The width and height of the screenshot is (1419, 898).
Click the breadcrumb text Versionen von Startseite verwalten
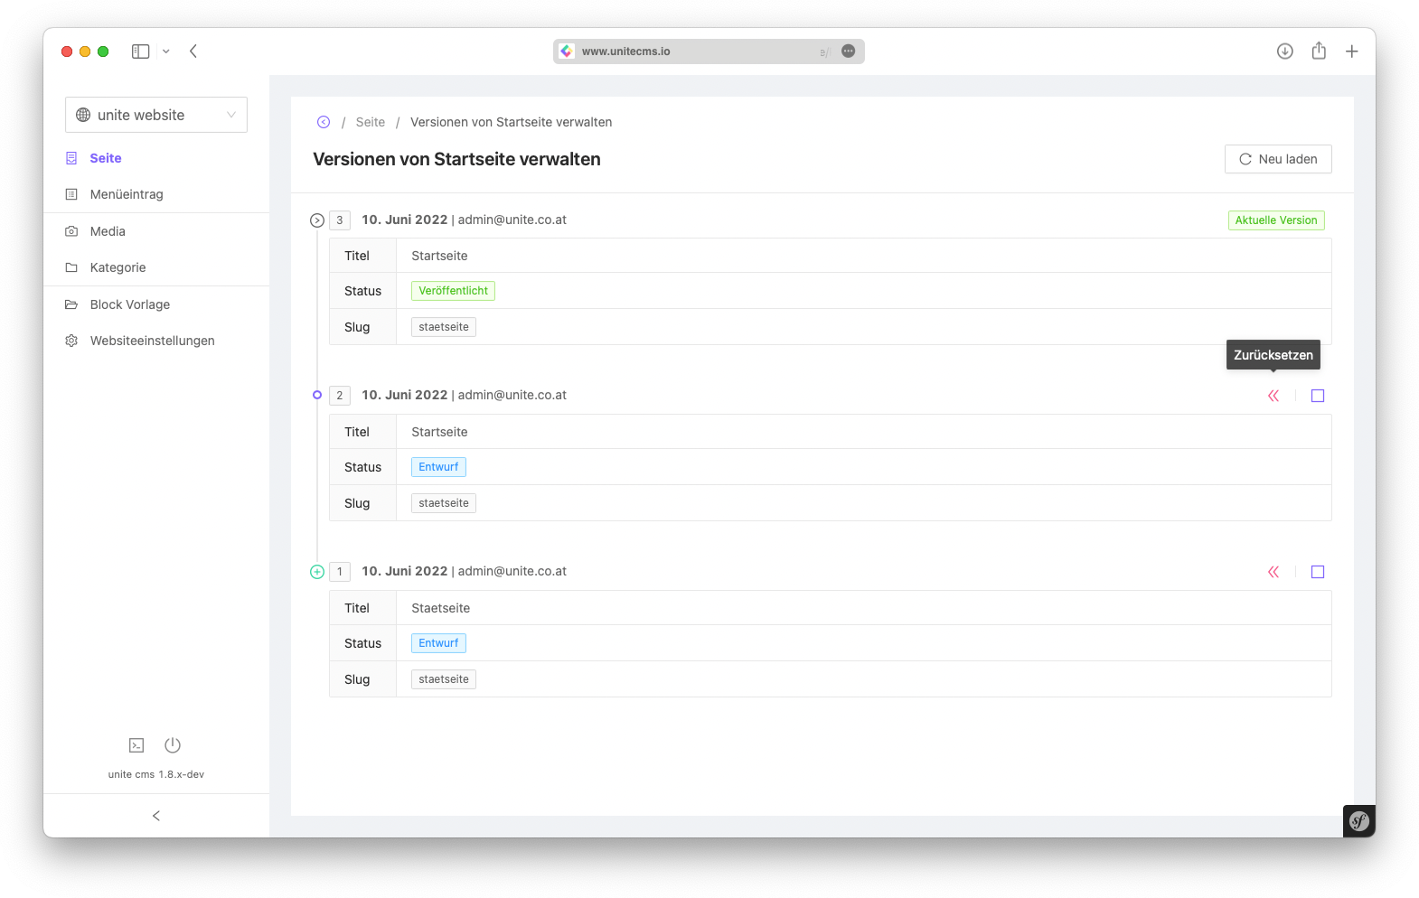coord(512,122)
